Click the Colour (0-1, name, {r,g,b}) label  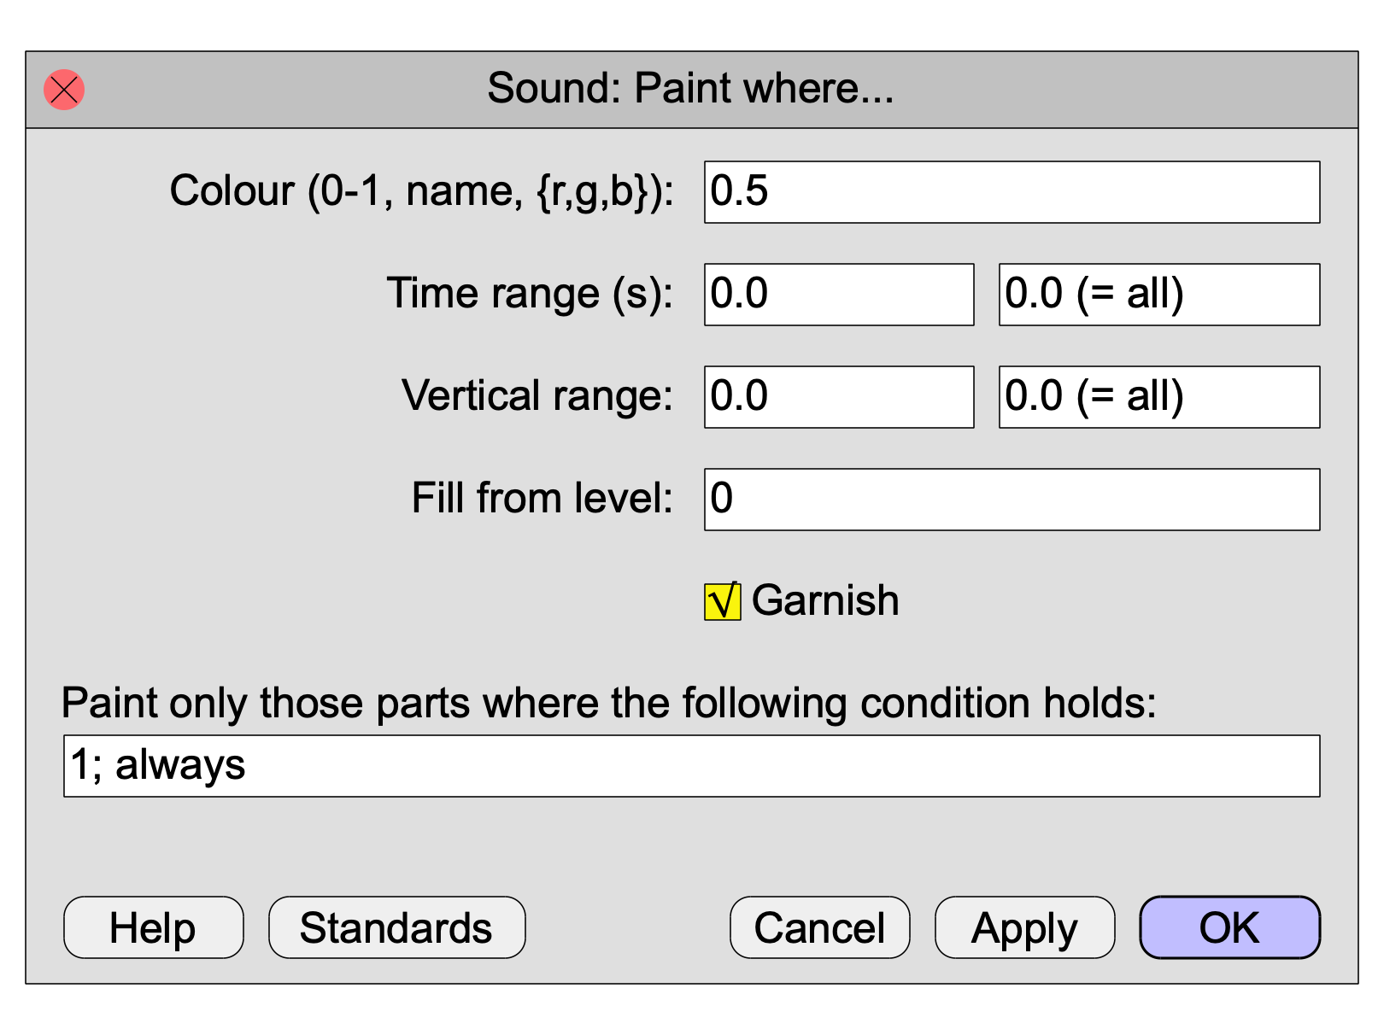tap(422, 191)
